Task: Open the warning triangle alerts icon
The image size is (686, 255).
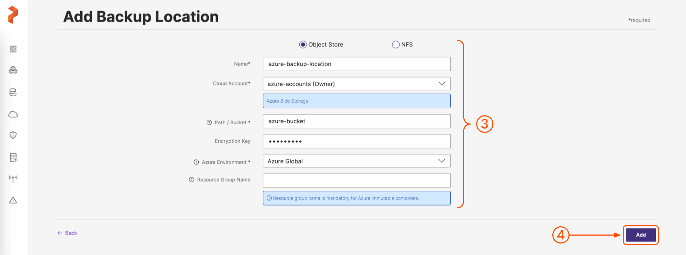Action: click(x=13, y=200)
